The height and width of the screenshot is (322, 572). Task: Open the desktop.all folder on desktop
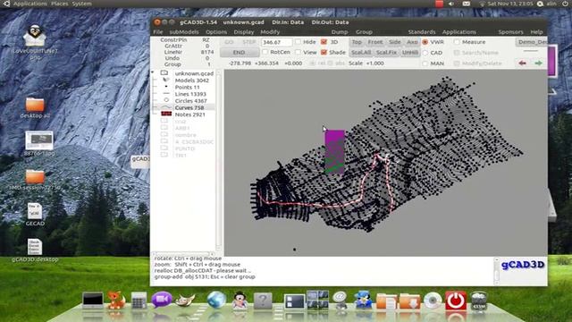[x=35, y=108]
